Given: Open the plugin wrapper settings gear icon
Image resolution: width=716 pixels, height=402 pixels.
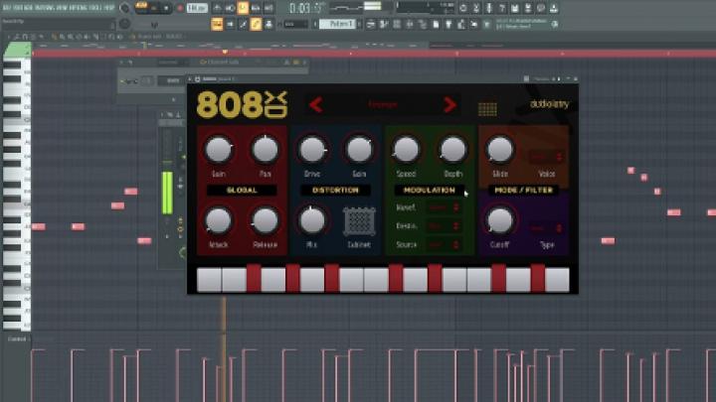Looking at the screenshot, I should point(197,79).
